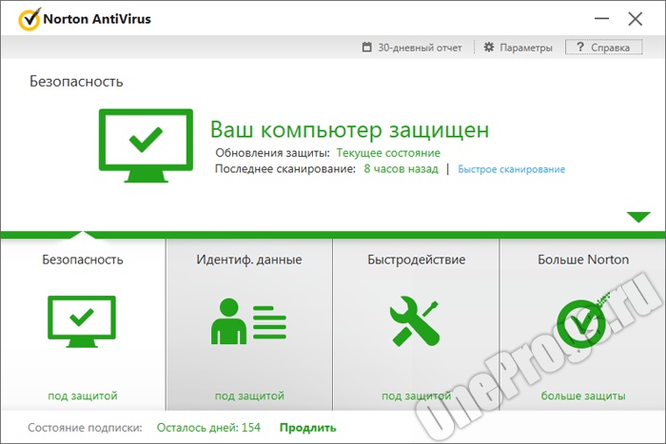Open Параметры settings
This screenshot has width=666, height=444.
tap(519, 48)
